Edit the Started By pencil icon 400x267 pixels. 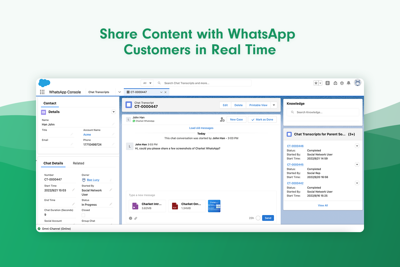[x=111, y=190]
